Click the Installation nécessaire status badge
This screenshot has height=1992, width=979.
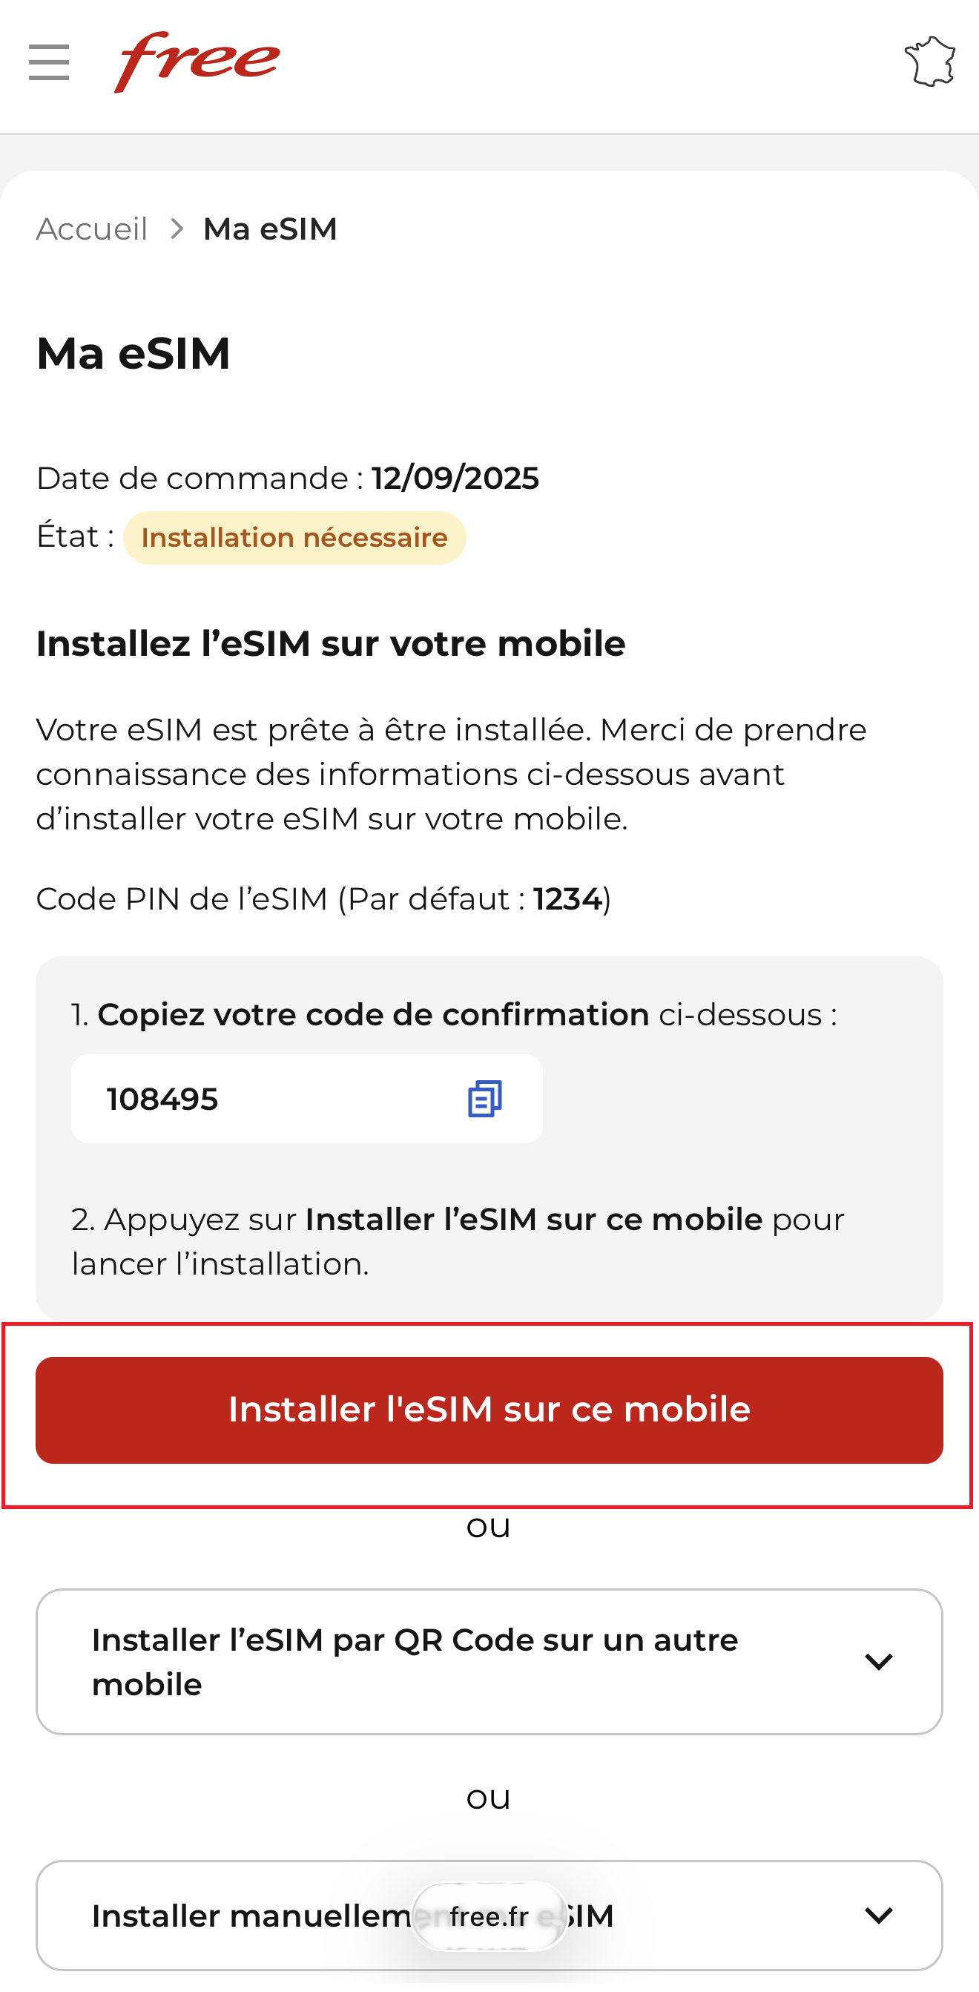(x=294, y=537)
